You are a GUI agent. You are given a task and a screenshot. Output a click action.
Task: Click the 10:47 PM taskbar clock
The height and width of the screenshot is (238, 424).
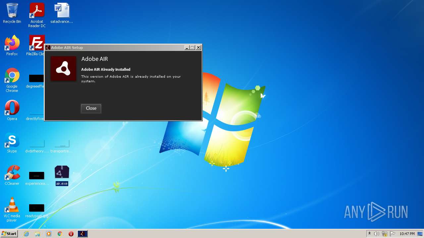pyautogui.click(x=407, y=234)
